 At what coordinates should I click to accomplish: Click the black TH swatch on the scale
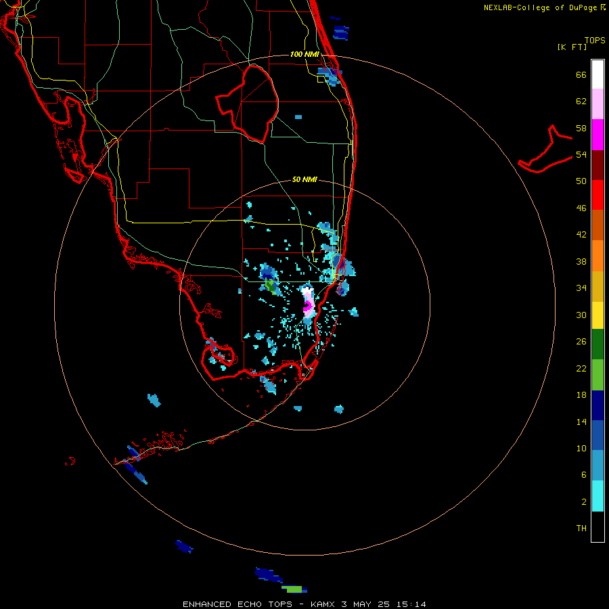(x=597, y=526)
